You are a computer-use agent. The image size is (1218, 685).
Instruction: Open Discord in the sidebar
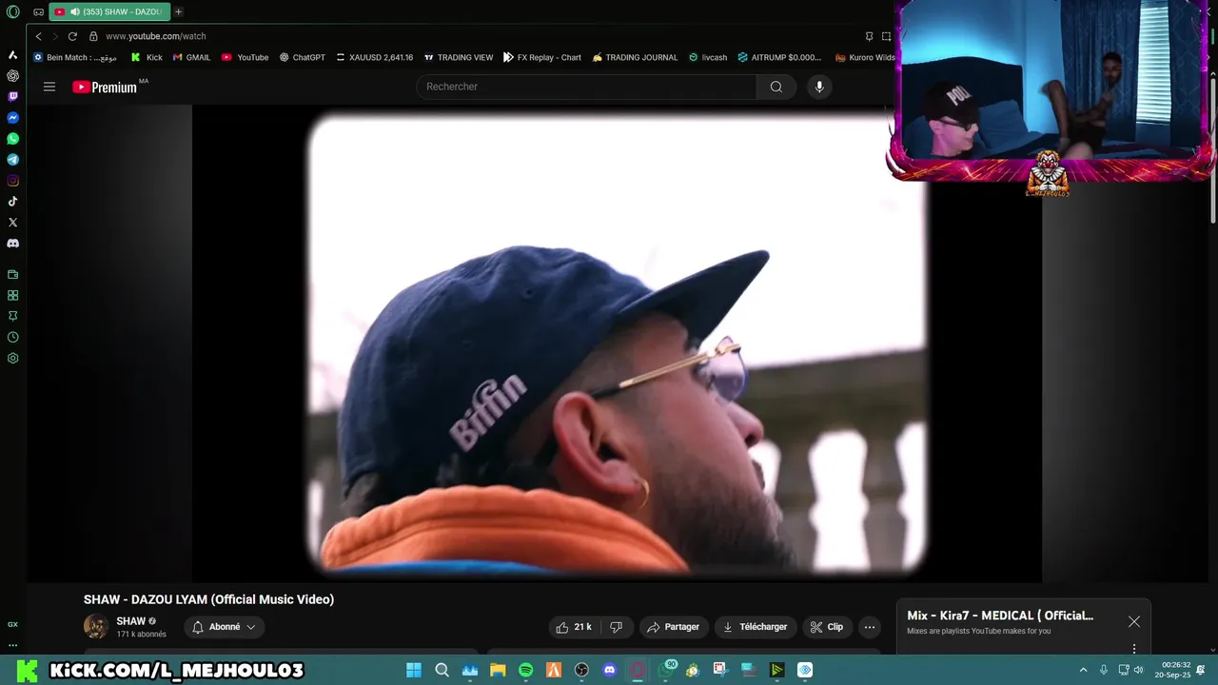click(12, 244)
